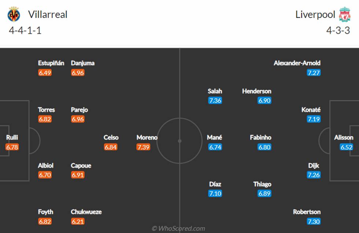Click the WhoScored.com watermark
Image resolution: width=359 pixels, height=233 pixels.
pyautogui.click(x=178, y=229)
